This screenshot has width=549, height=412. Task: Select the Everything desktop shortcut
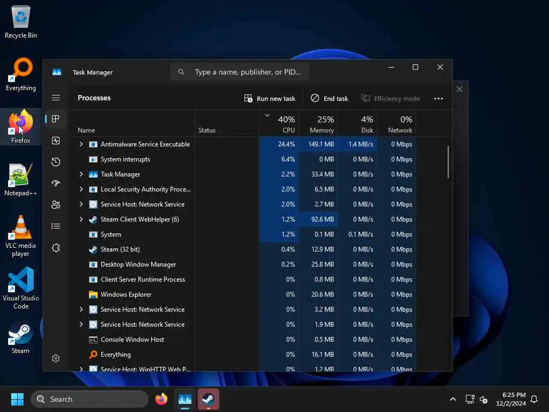pos(21,74)
